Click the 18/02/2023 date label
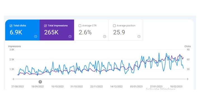Image resolution: width=199 pixels, height=105 pixels. (176, 87)
